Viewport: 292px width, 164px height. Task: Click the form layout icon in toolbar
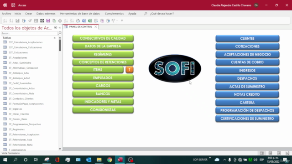(x=36, y=20)
